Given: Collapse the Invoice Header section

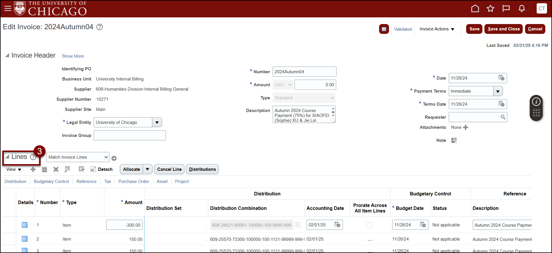Looking at the screenshot, I should (7, 55).
